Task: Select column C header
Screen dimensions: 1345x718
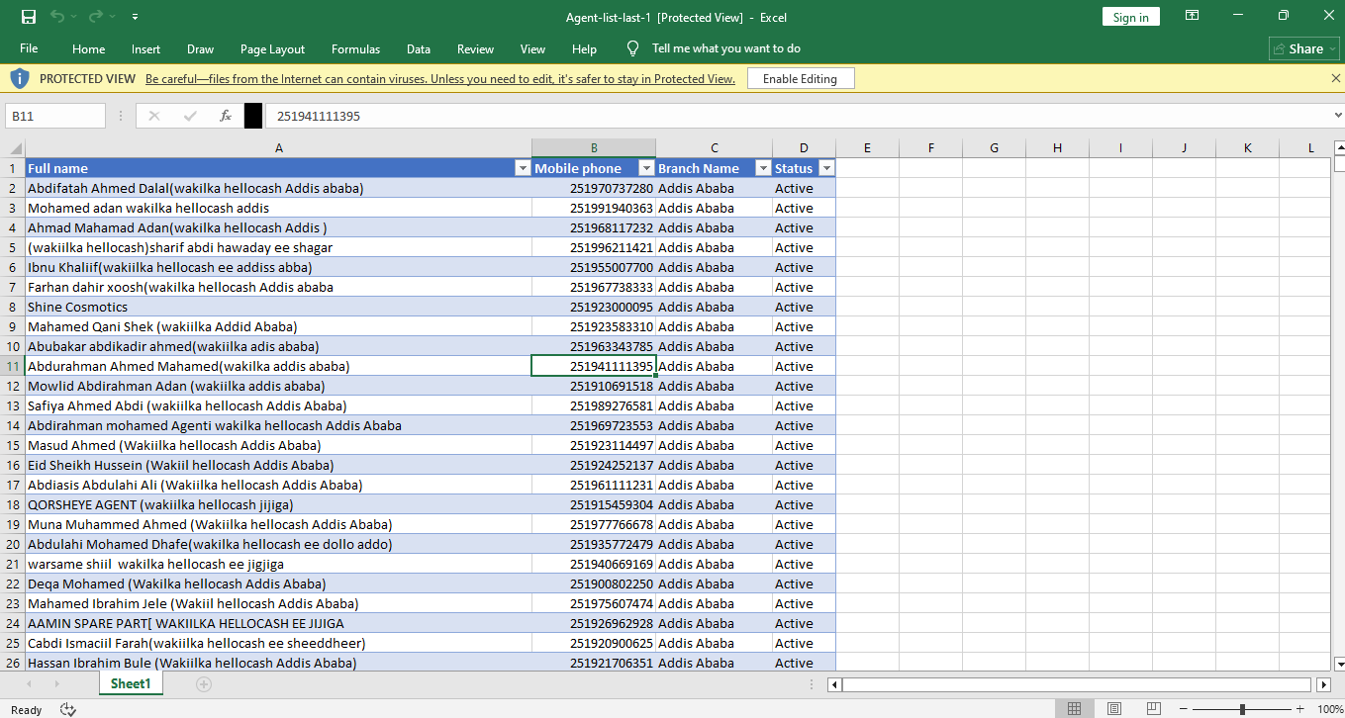Action: [714, 148]
